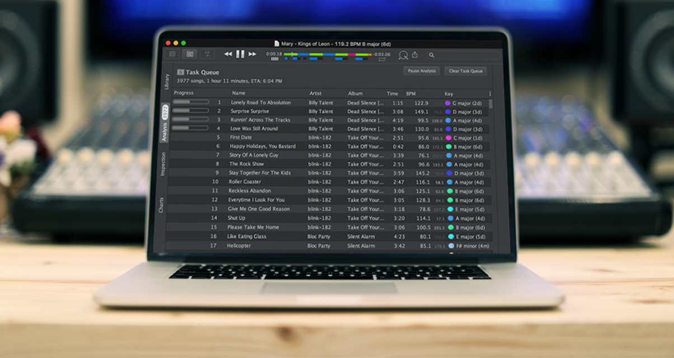Click the rewind playback control
674x358 pixels.
tap(228, 54)
